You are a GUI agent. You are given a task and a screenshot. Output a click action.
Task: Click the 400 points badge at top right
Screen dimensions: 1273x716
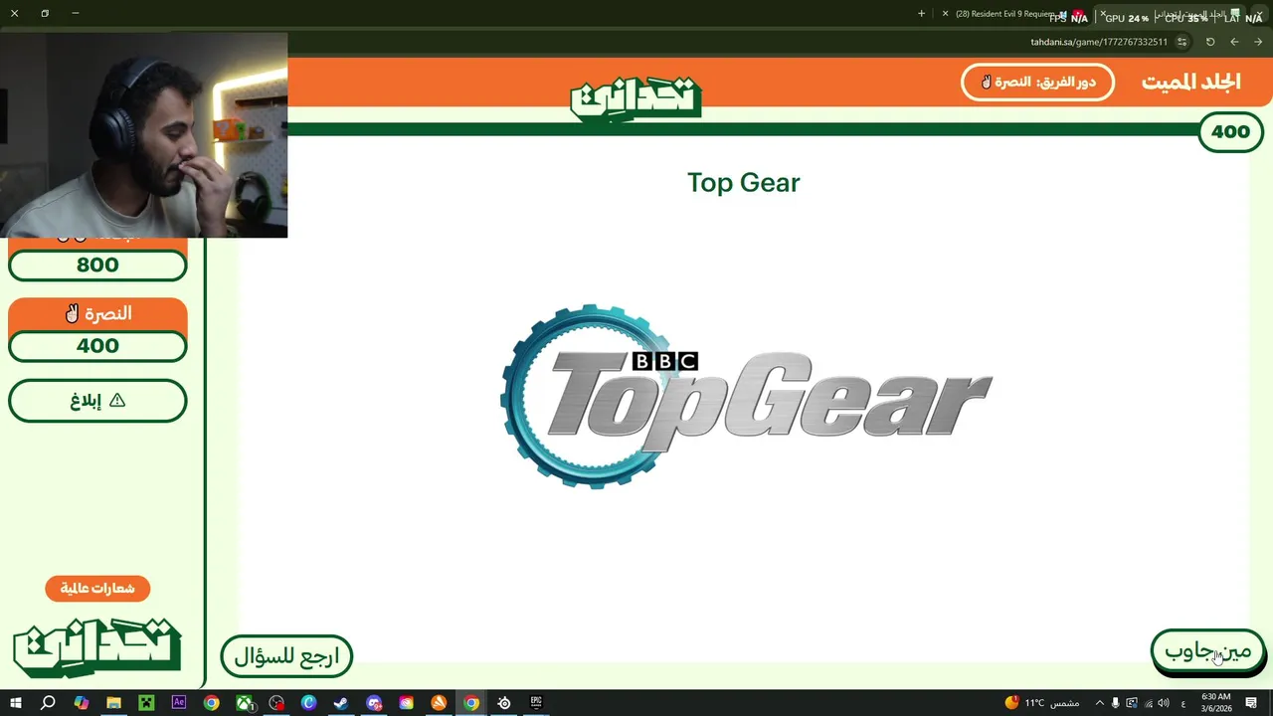pyautogui.click(x=1230, y=132)
